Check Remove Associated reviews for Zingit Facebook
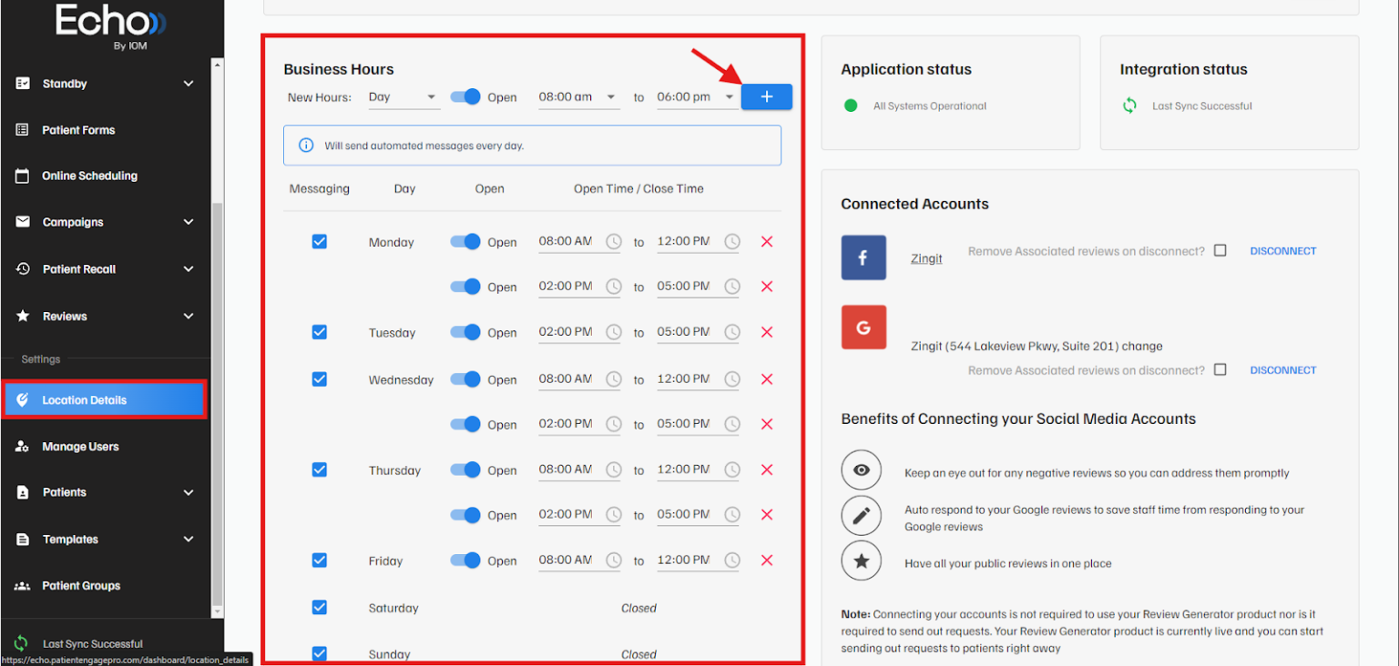The height and width of the screenshot is (666, 1399). pyautogui.click(x=1220, y=251)
